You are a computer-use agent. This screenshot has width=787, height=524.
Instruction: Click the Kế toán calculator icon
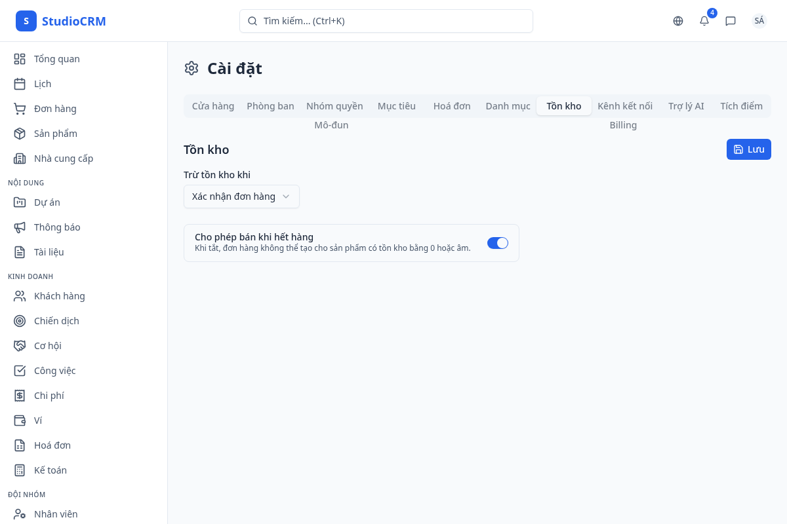point(20,470)
